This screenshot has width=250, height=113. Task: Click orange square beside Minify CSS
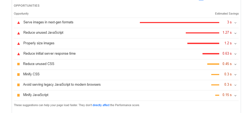18,74
